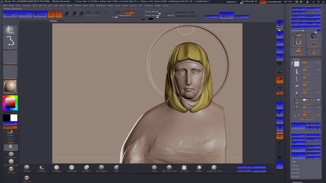The height and width of the screenshot is (183, 326).
Task: Click the white secondary color swatch
Action: click(x=14, y=118)
